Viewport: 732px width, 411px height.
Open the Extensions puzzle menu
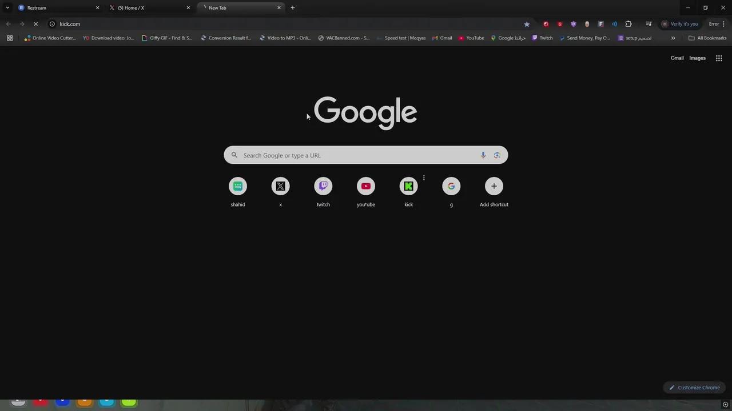click(628, 24)
